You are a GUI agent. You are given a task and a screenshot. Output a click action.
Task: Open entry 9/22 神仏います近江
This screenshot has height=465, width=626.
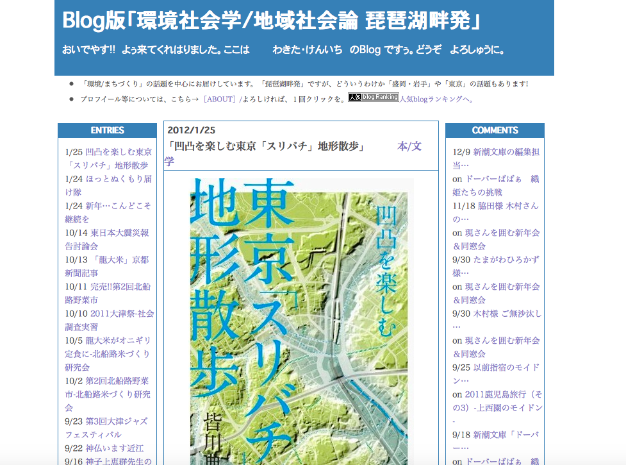pos(104,448)
